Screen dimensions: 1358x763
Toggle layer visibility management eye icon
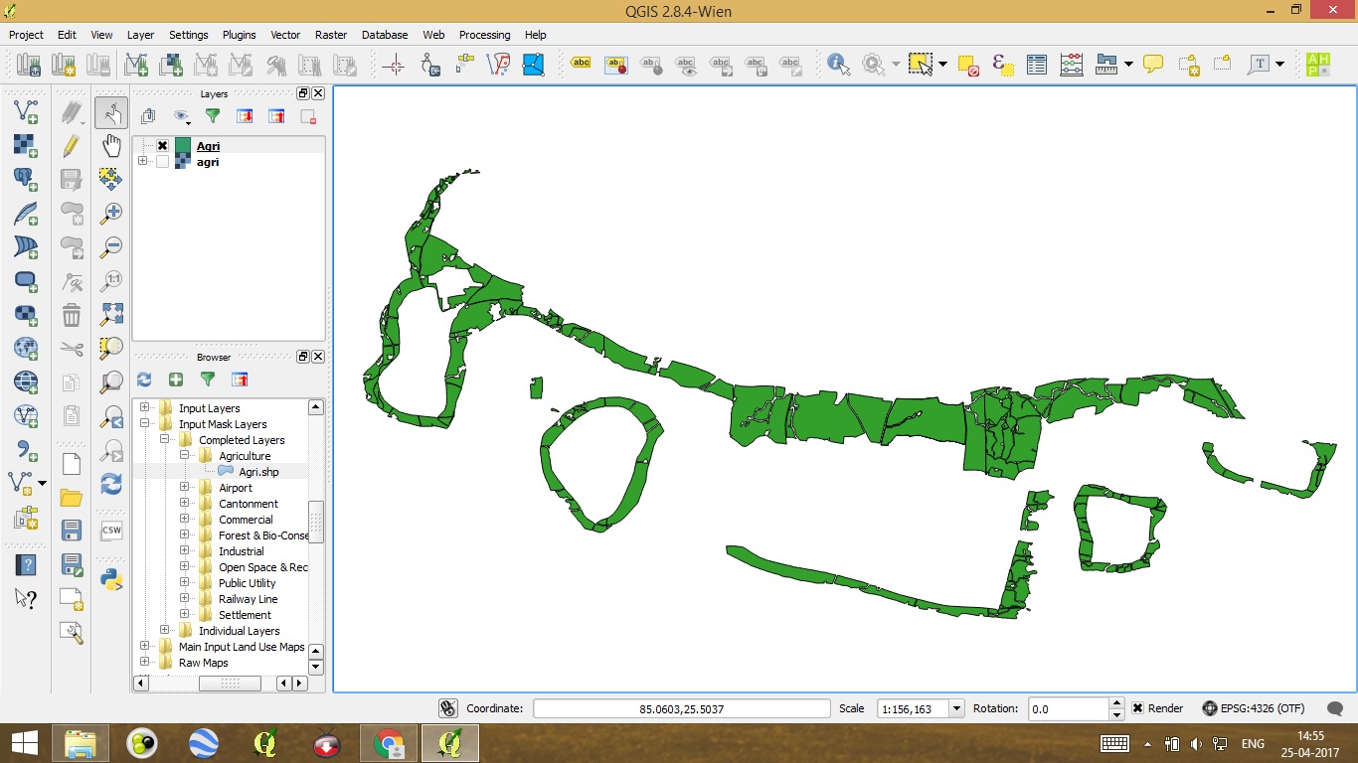(181, 116)
